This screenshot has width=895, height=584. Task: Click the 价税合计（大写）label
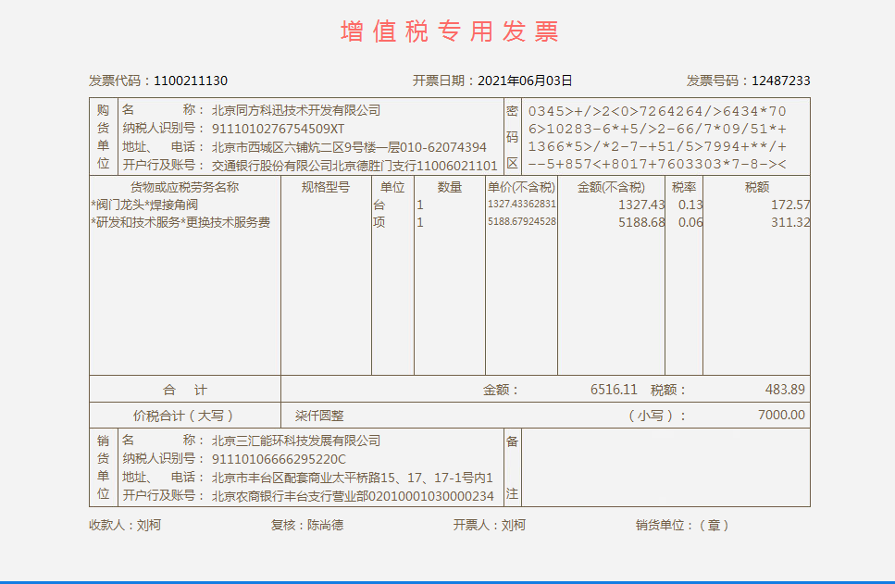pyautogui.click(x=184, y=416)
